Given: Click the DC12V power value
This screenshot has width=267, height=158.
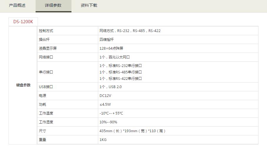Looking at the screenshot, I should coord(105,96).
